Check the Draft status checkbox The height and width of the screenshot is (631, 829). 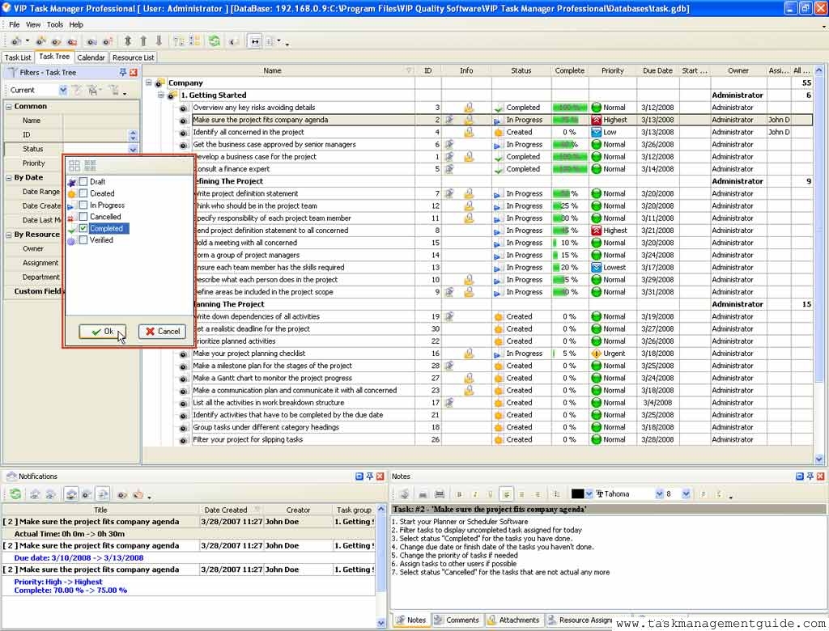click(x=83, y=182)
